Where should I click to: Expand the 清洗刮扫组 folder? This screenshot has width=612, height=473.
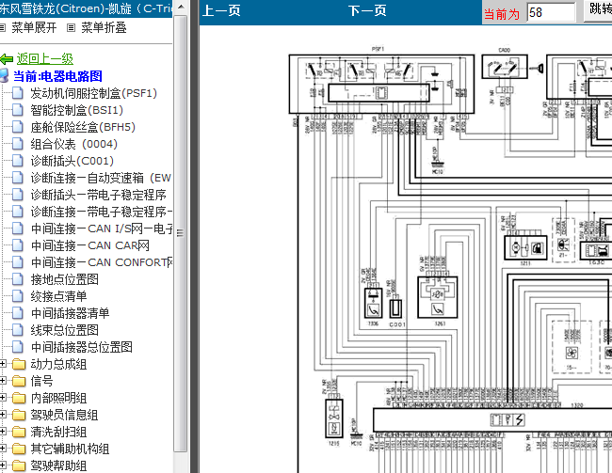(x=2, y=432)
